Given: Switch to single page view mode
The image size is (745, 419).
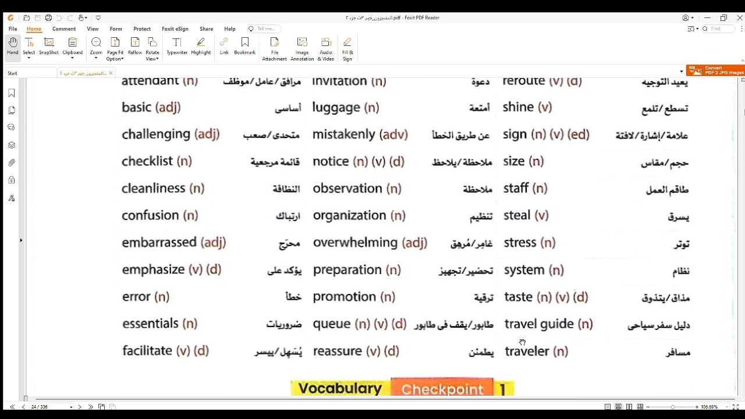Looking at the screenshot, I should (608, 407).
